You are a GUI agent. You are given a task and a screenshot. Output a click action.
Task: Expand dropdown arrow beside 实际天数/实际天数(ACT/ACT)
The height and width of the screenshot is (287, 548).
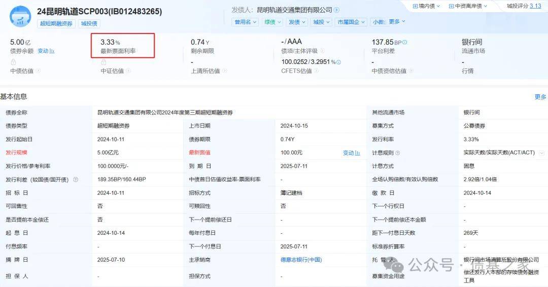[x=542, y=153]
